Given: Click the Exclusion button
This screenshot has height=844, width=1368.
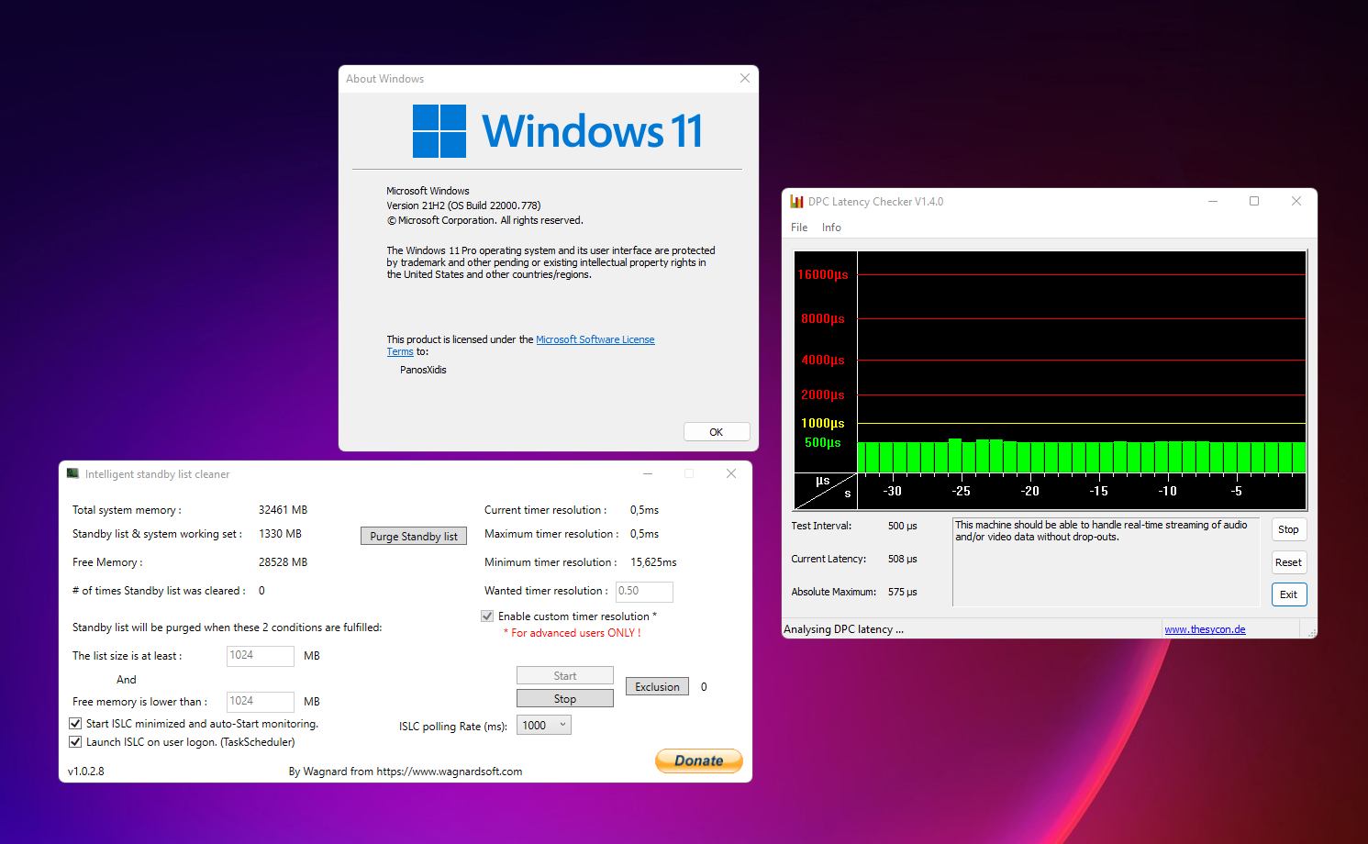Looking at the screenshot, I should pos(658,687).
